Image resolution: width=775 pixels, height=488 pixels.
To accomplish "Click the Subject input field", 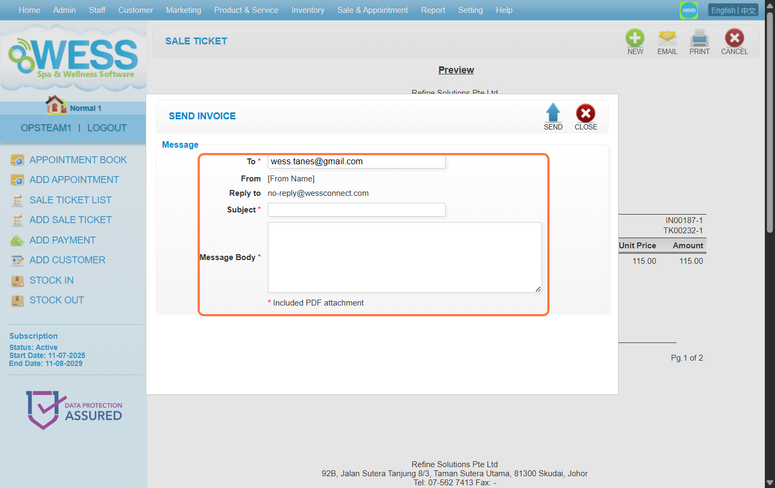I will tap(356, 210).
